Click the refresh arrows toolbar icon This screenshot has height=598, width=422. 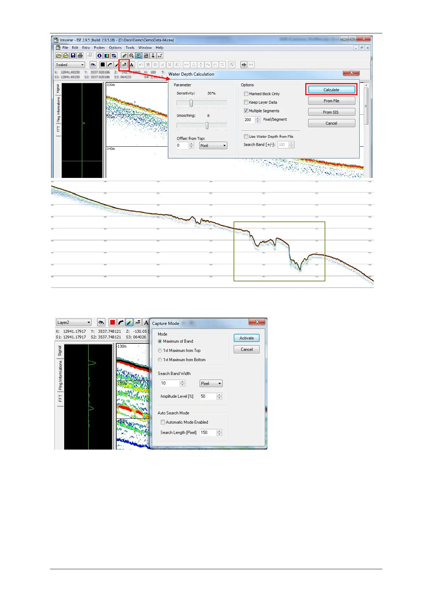click(x=114, y=56)
